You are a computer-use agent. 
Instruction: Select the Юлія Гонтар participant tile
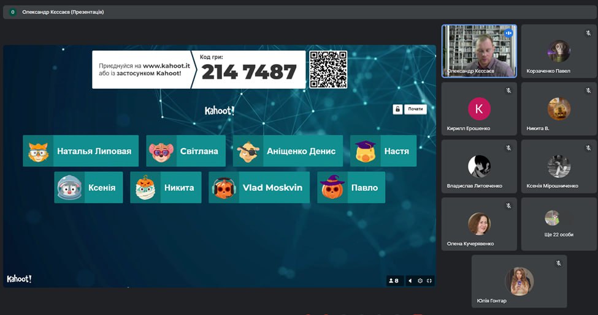(x=519, y=281)
